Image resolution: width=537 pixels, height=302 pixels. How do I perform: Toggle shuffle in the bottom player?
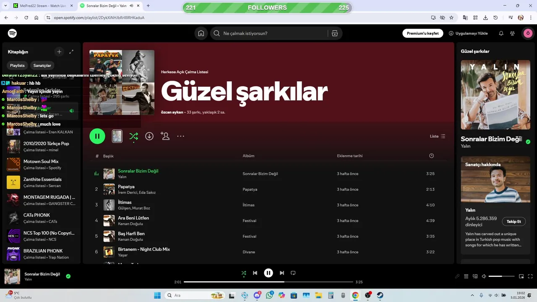(x=244, y=273)
